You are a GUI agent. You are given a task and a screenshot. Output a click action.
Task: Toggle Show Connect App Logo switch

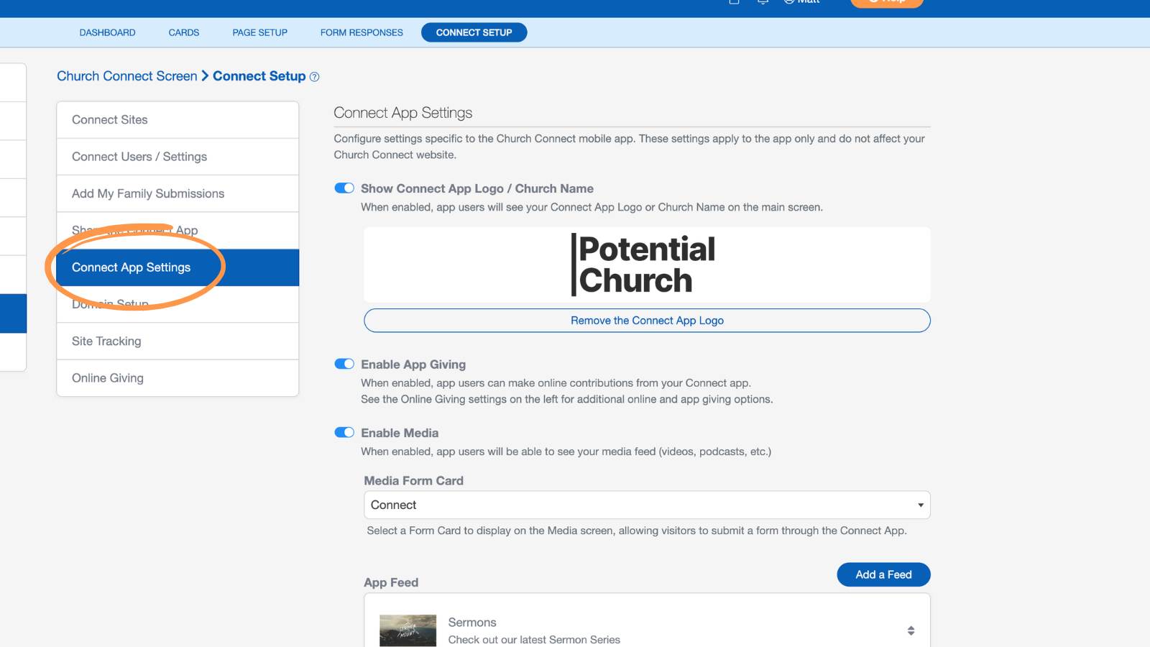click(x=344, y=188)
